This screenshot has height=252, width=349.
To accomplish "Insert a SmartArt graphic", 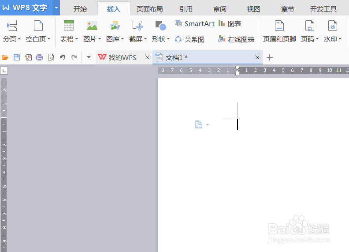I will click(195, 23).
